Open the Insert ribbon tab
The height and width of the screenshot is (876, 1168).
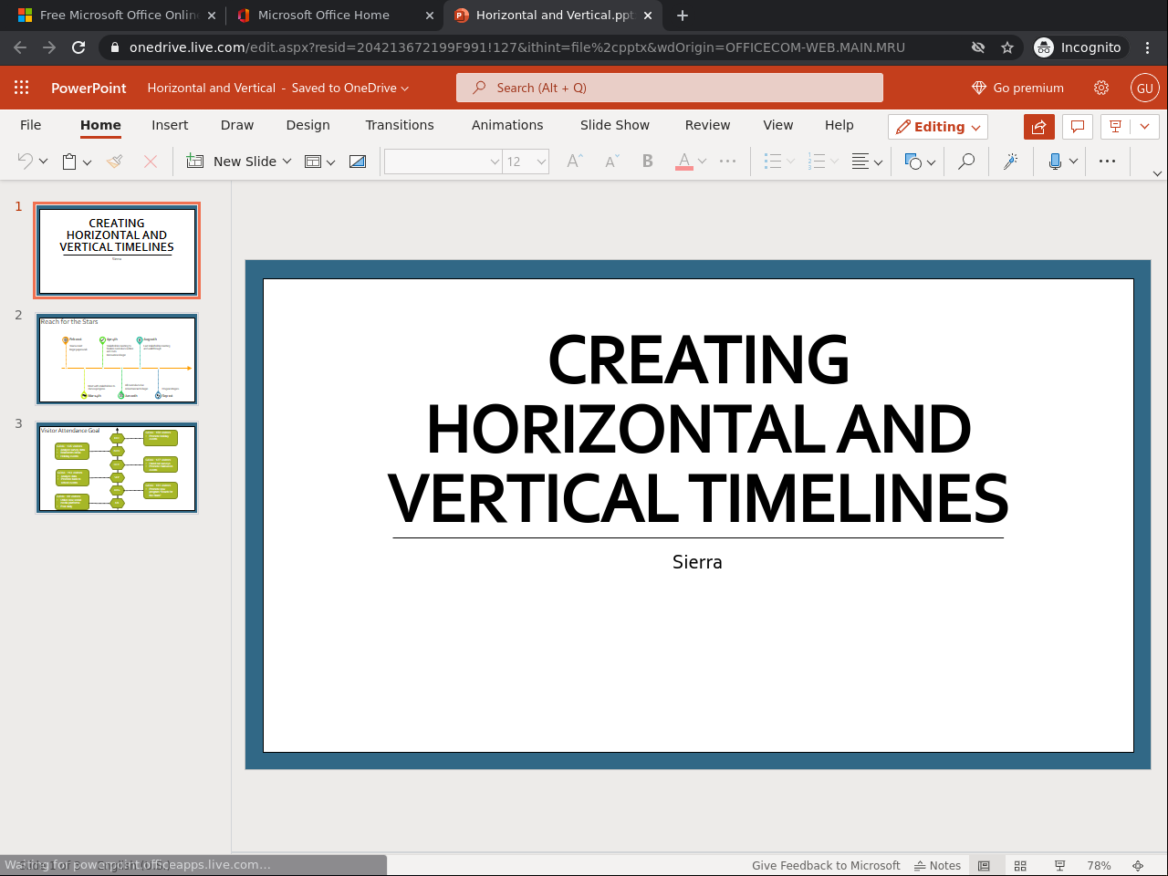(170, 125)
